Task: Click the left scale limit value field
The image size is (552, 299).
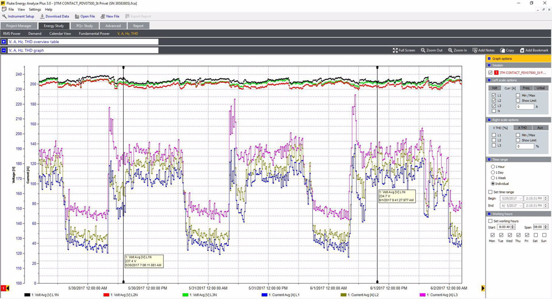Action: [x=524, y=107]
